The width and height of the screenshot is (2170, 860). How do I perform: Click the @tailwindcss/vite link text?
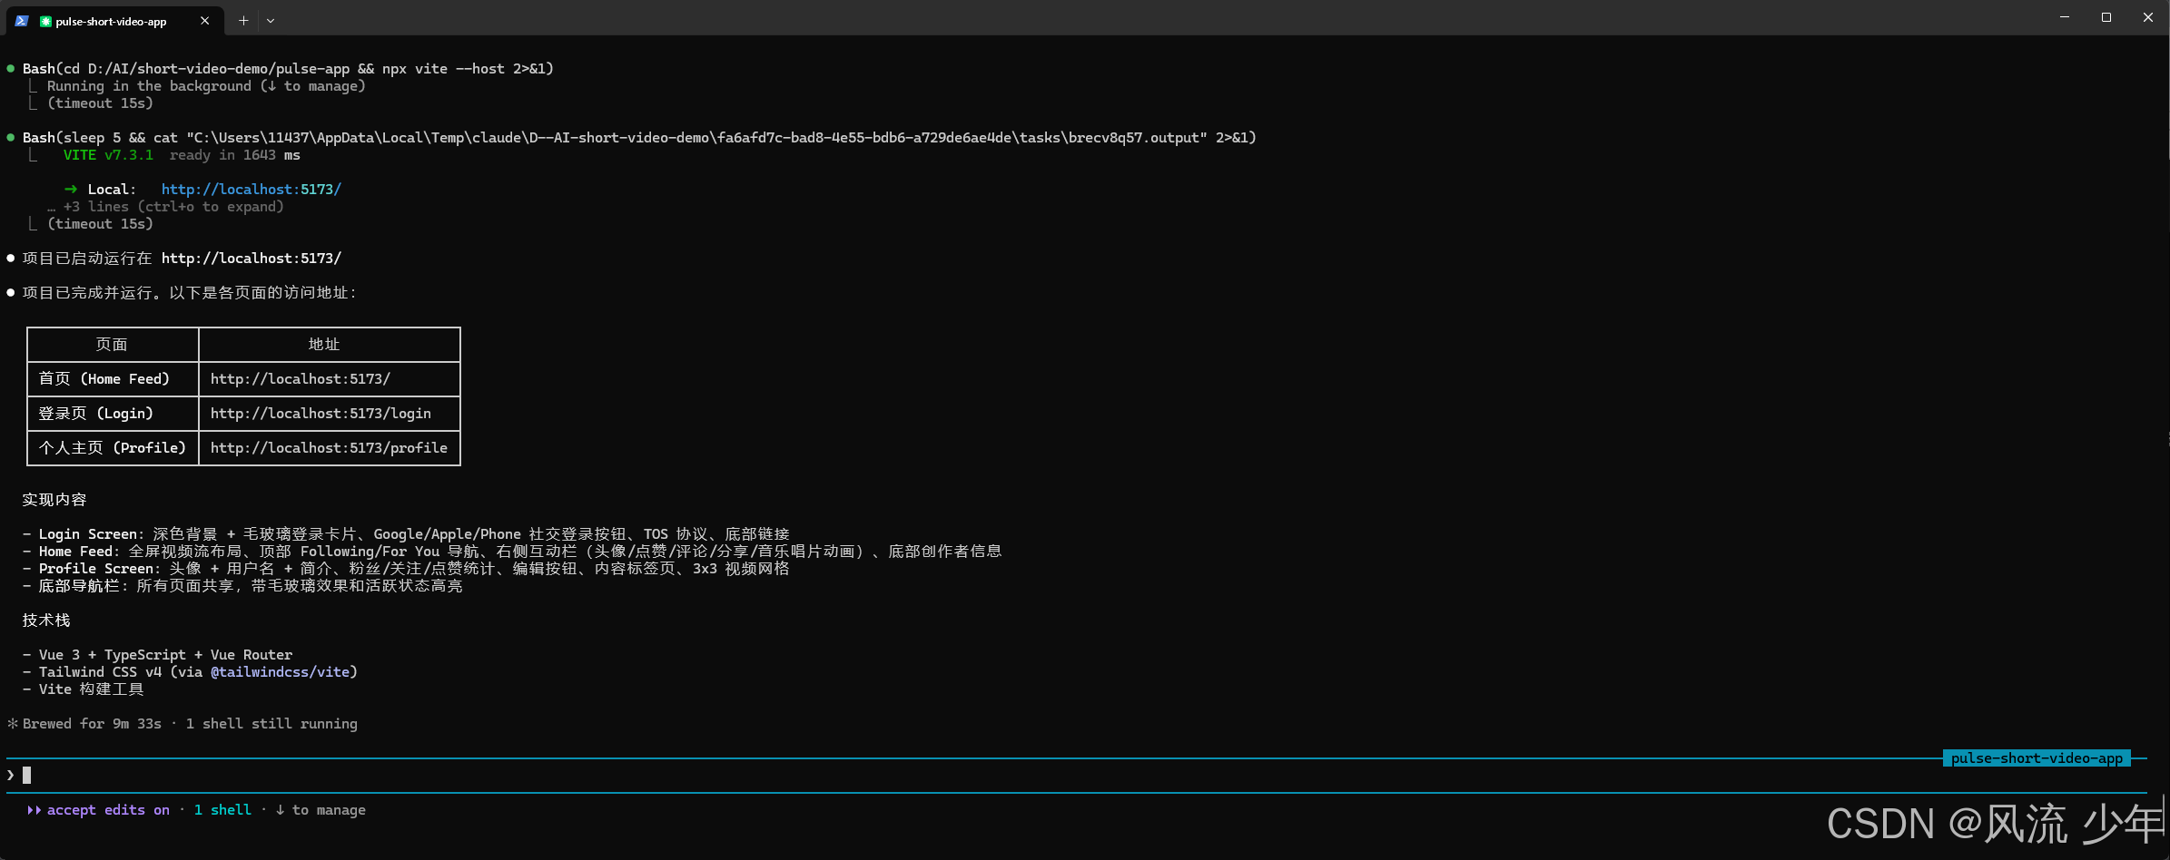[x=281, y=672]
